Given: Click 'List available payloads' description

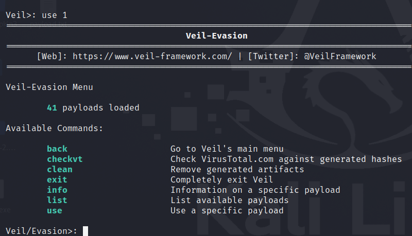Looking at the screenshot, I should 229,201.
